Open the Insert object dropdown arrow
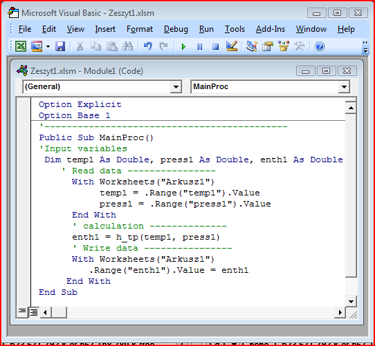This screenshot has height=346, width=375. click(x=48, y=46)
